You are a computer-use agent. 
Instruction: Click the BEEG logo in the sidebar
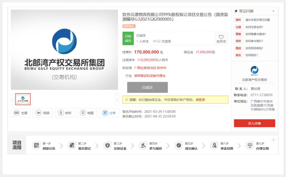click(254, 71)
